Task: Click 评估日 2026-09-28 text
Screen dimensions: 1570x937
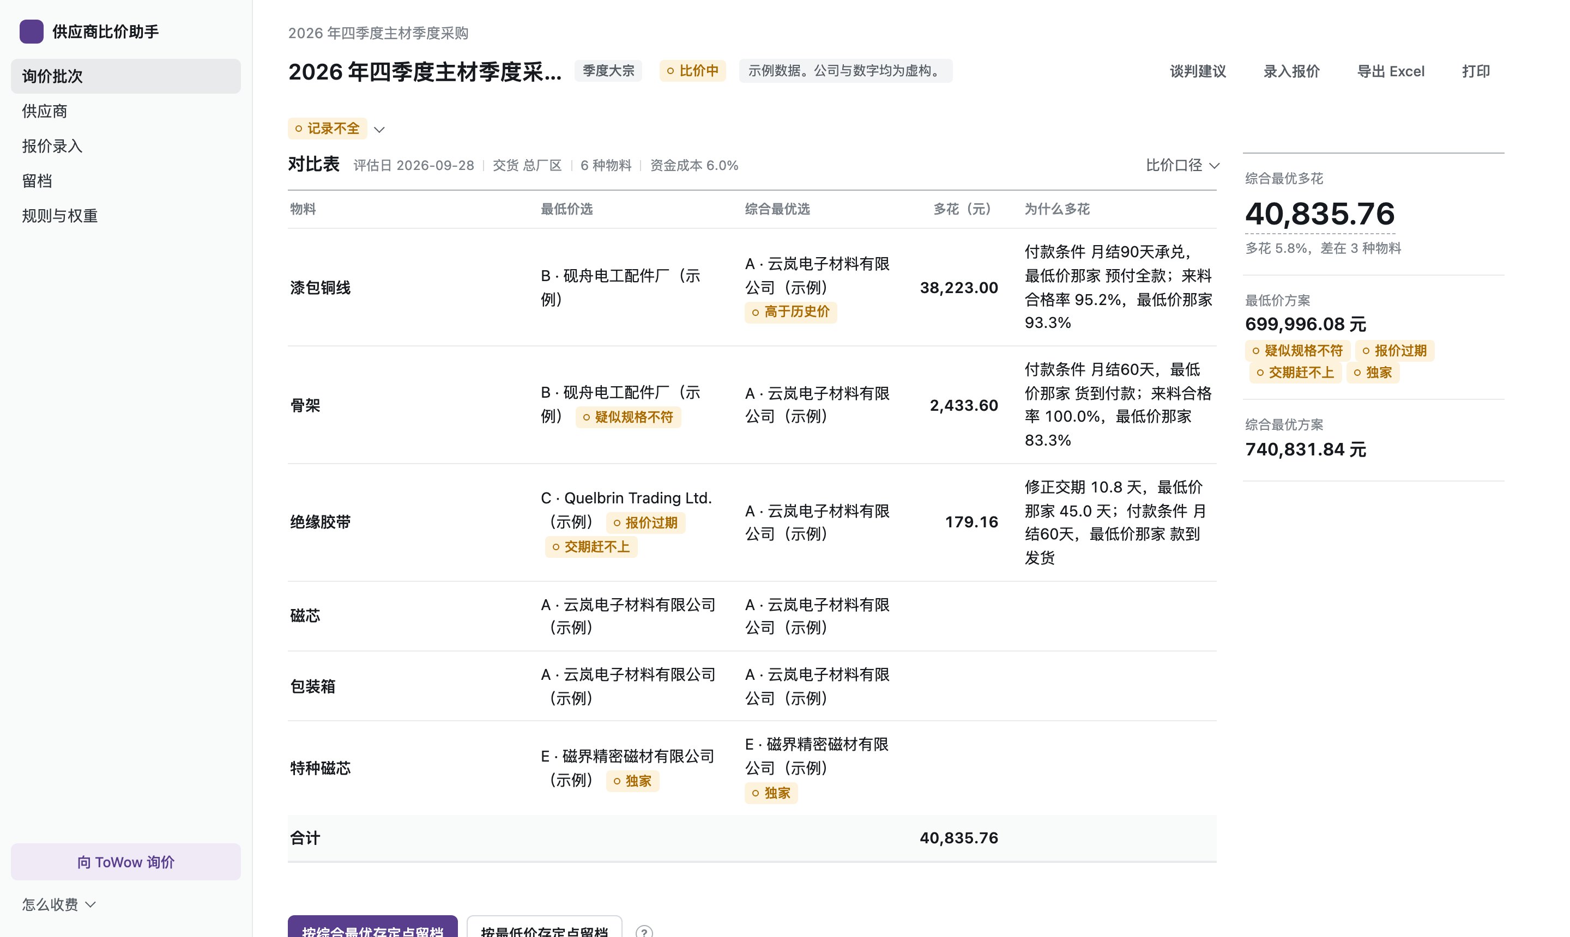Action: 414,166
